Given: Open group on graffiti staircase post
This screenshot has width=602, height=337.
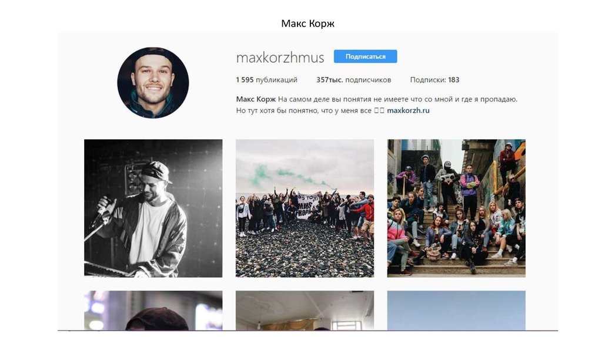Looking at the screenshot, I should (456, 208).
